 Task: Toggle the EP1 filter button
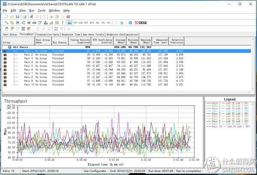pos(86,23)
